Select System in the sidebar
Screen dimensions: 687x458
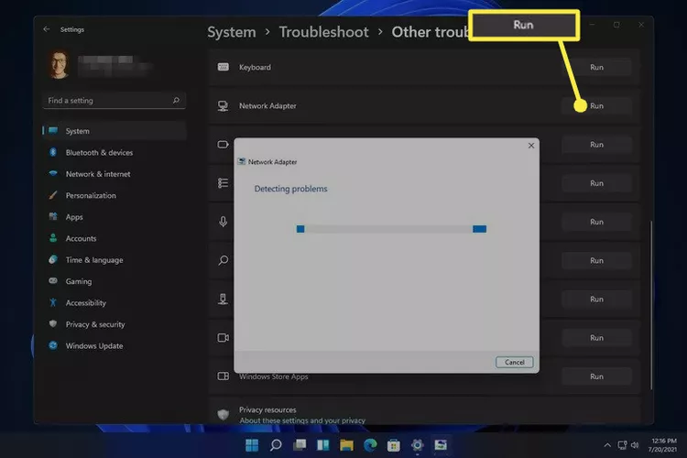114,131
